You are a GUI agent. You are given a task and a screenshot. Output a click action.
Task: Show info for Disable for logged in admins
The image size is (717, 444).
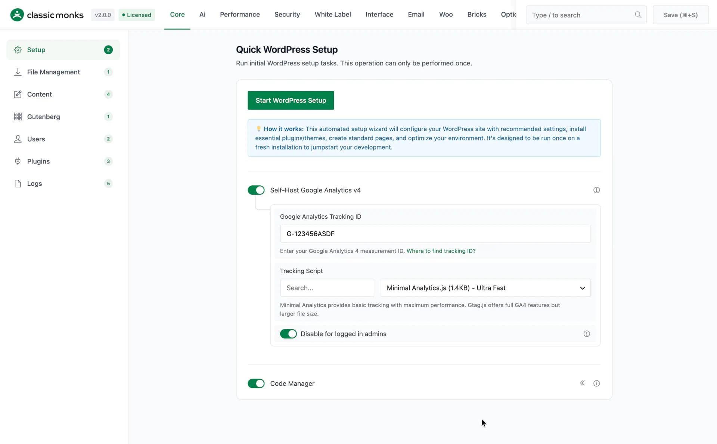click(587, 334)
